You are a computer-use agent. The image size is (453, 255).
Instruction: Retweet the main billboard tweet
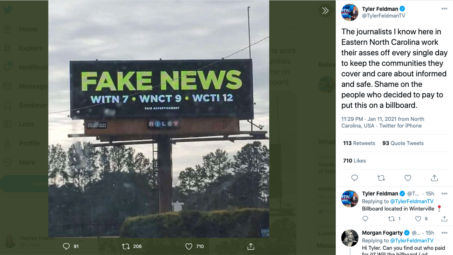[x=381, y=178]
